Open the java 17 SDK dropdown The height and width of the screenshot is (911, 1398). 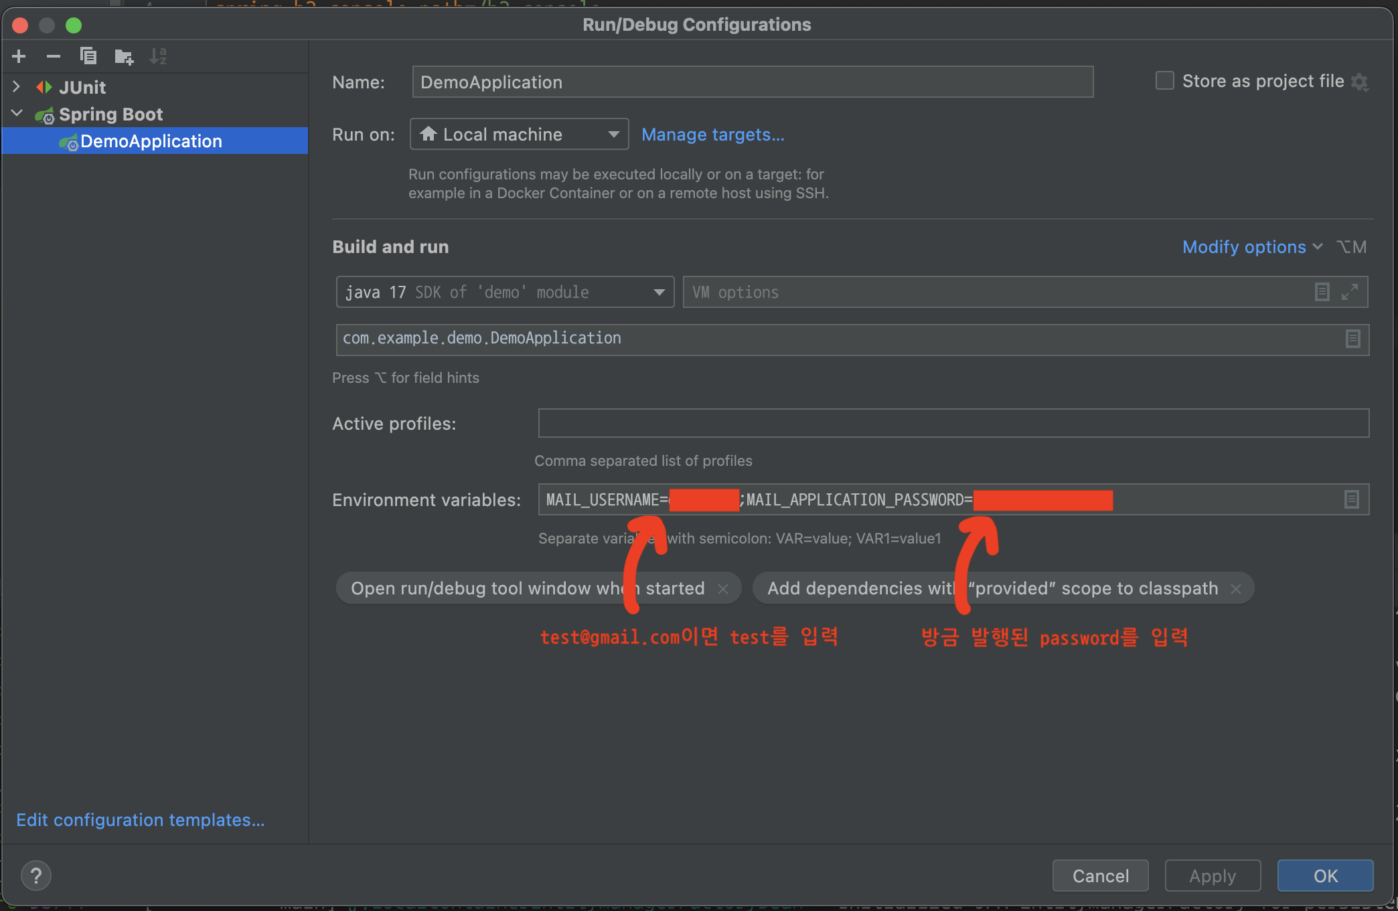pos(505,292)
